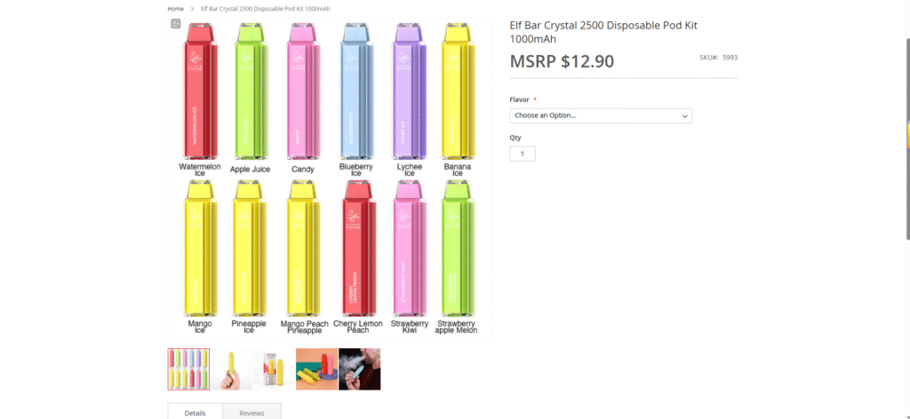Switch to the Details tab
910x419 pixels.
point(196,413)
